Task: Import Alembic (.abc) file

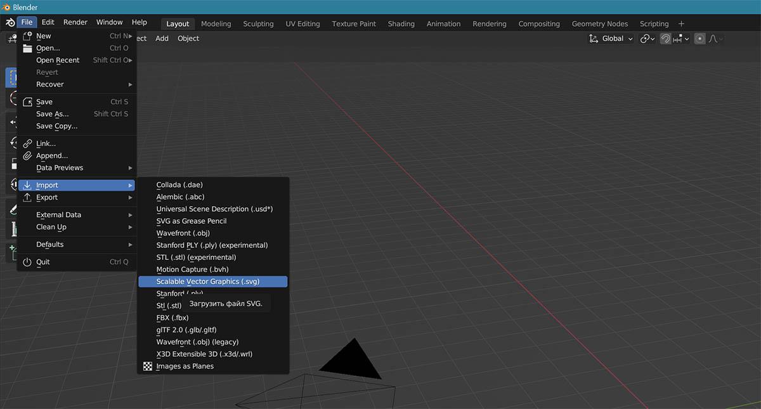Action: coord(213,197)
